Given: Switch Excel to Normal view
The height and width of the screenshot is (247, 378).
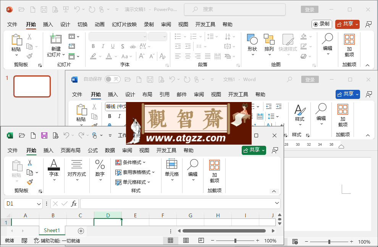Looking at the screenshot, I should (170, 240).
